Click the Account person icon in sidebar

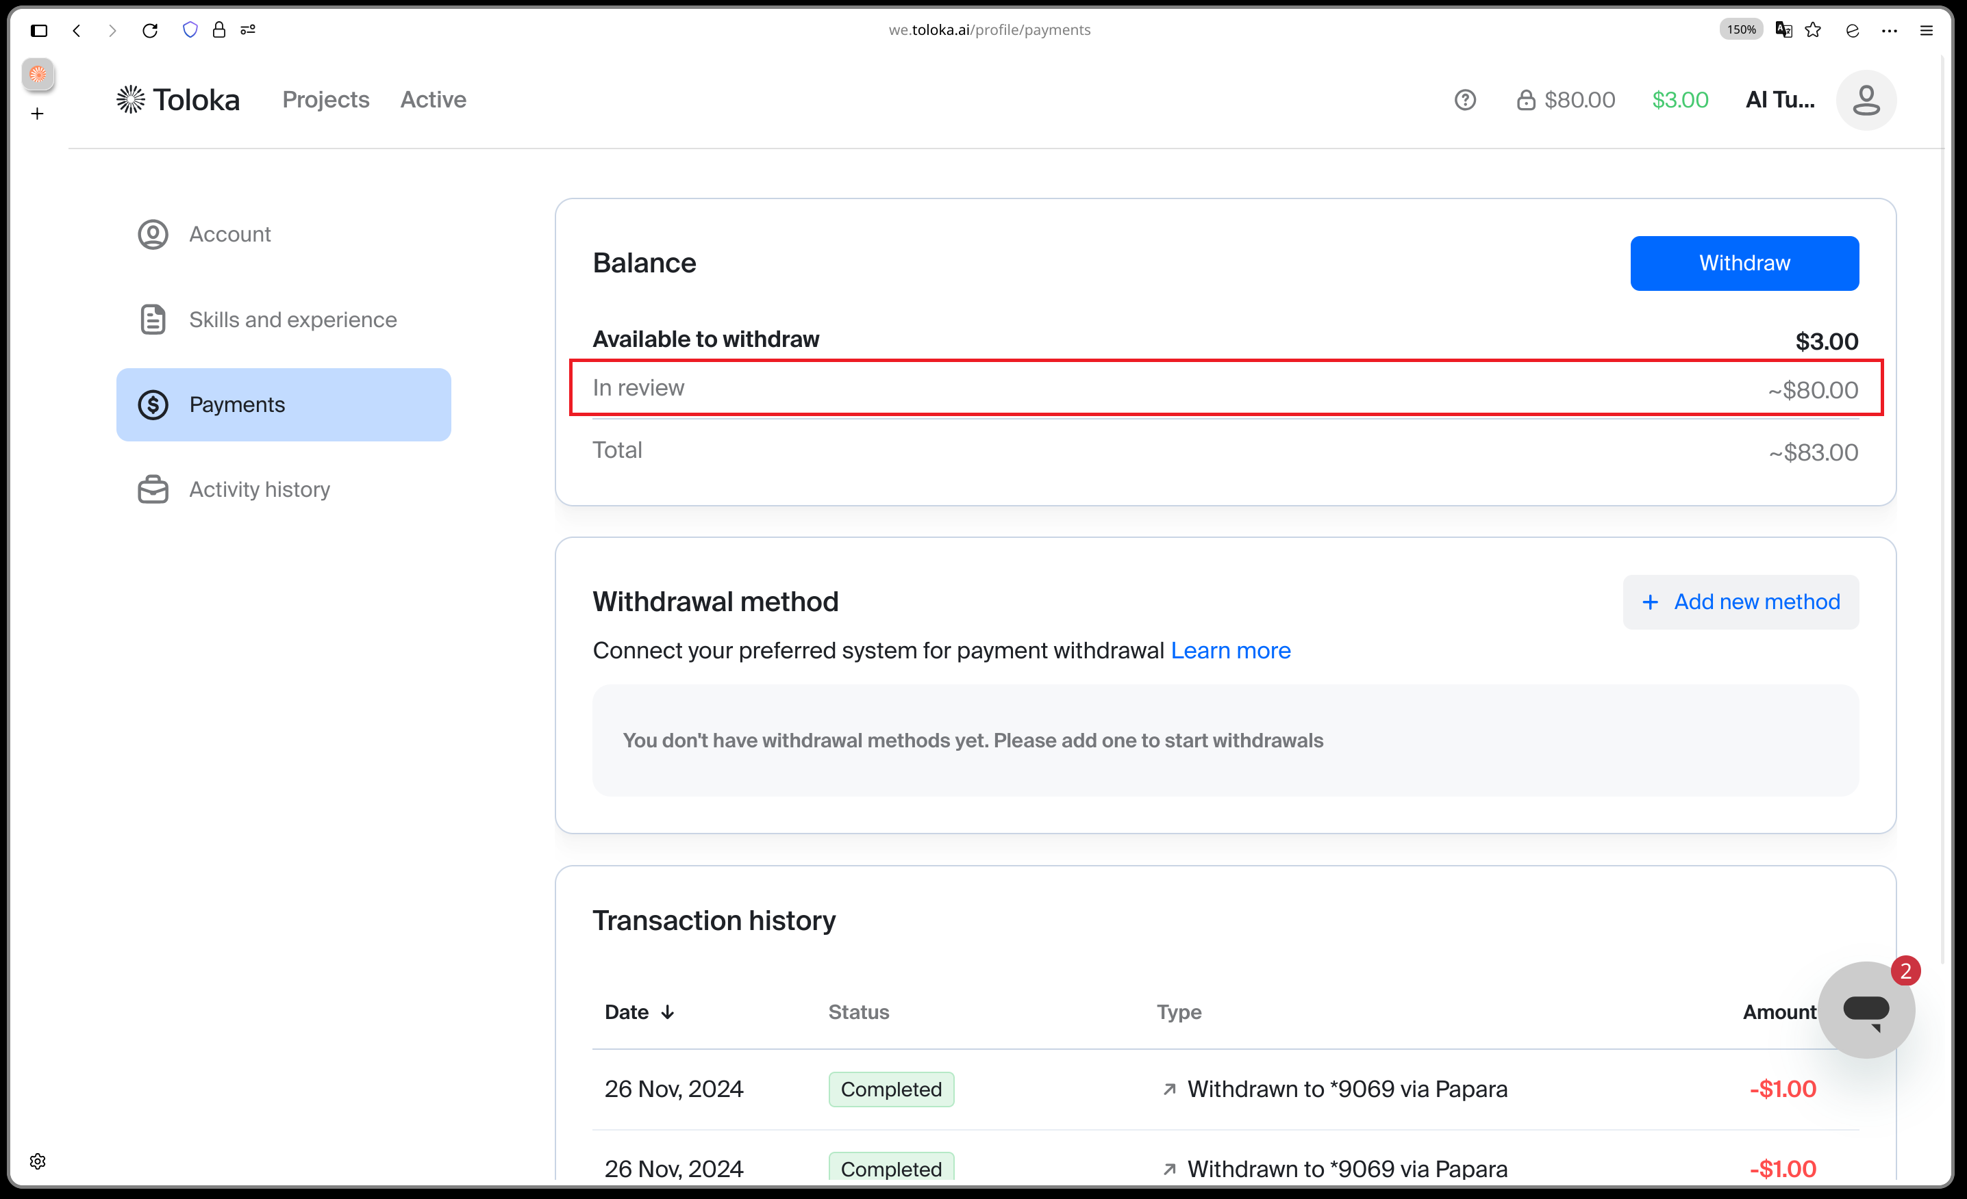[153, 235]
